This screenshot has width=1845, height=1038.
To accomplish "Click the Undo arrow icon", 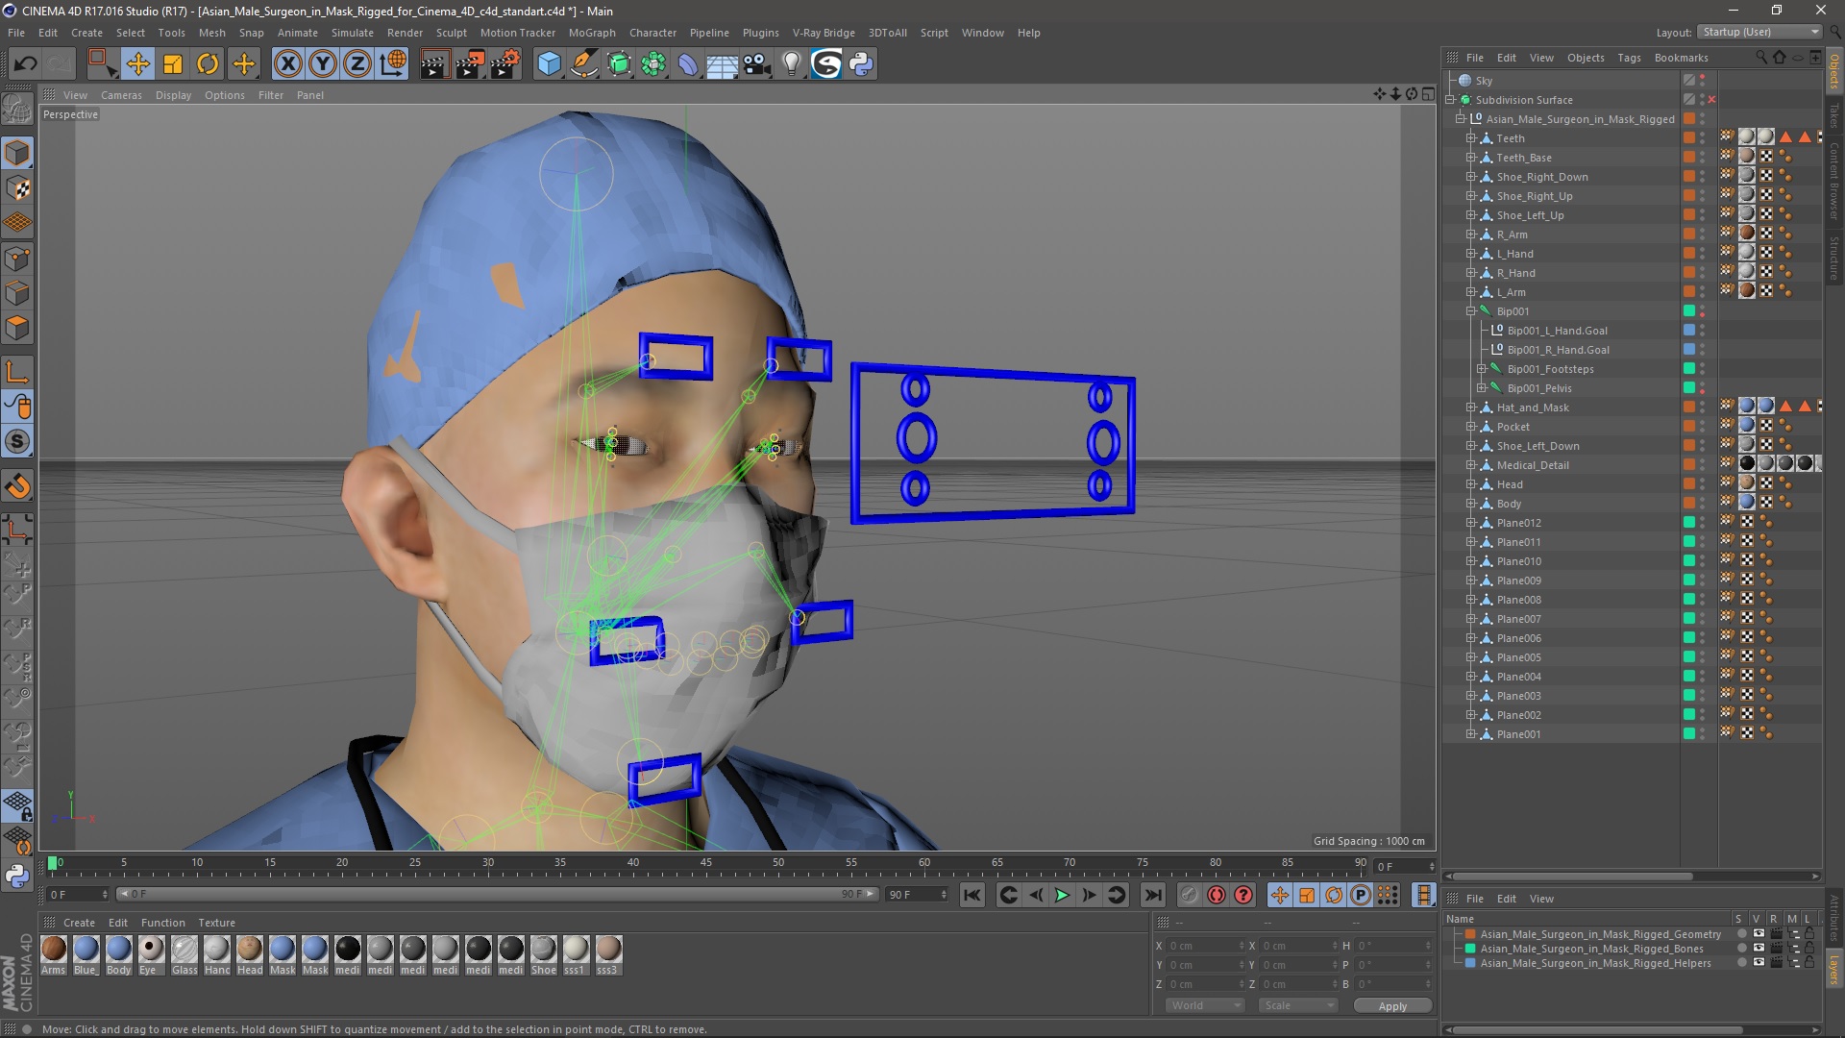I will [26, 64].
